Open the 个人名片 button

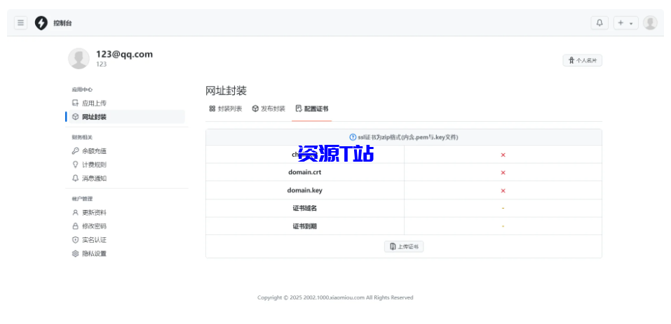[x=582, y=61]
